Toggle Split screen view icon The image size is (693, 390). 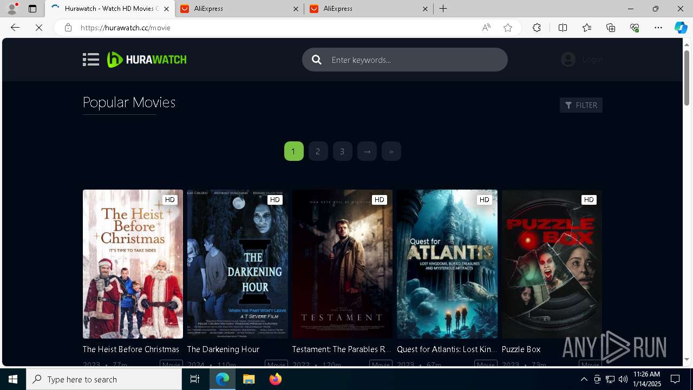click(563, 28)
